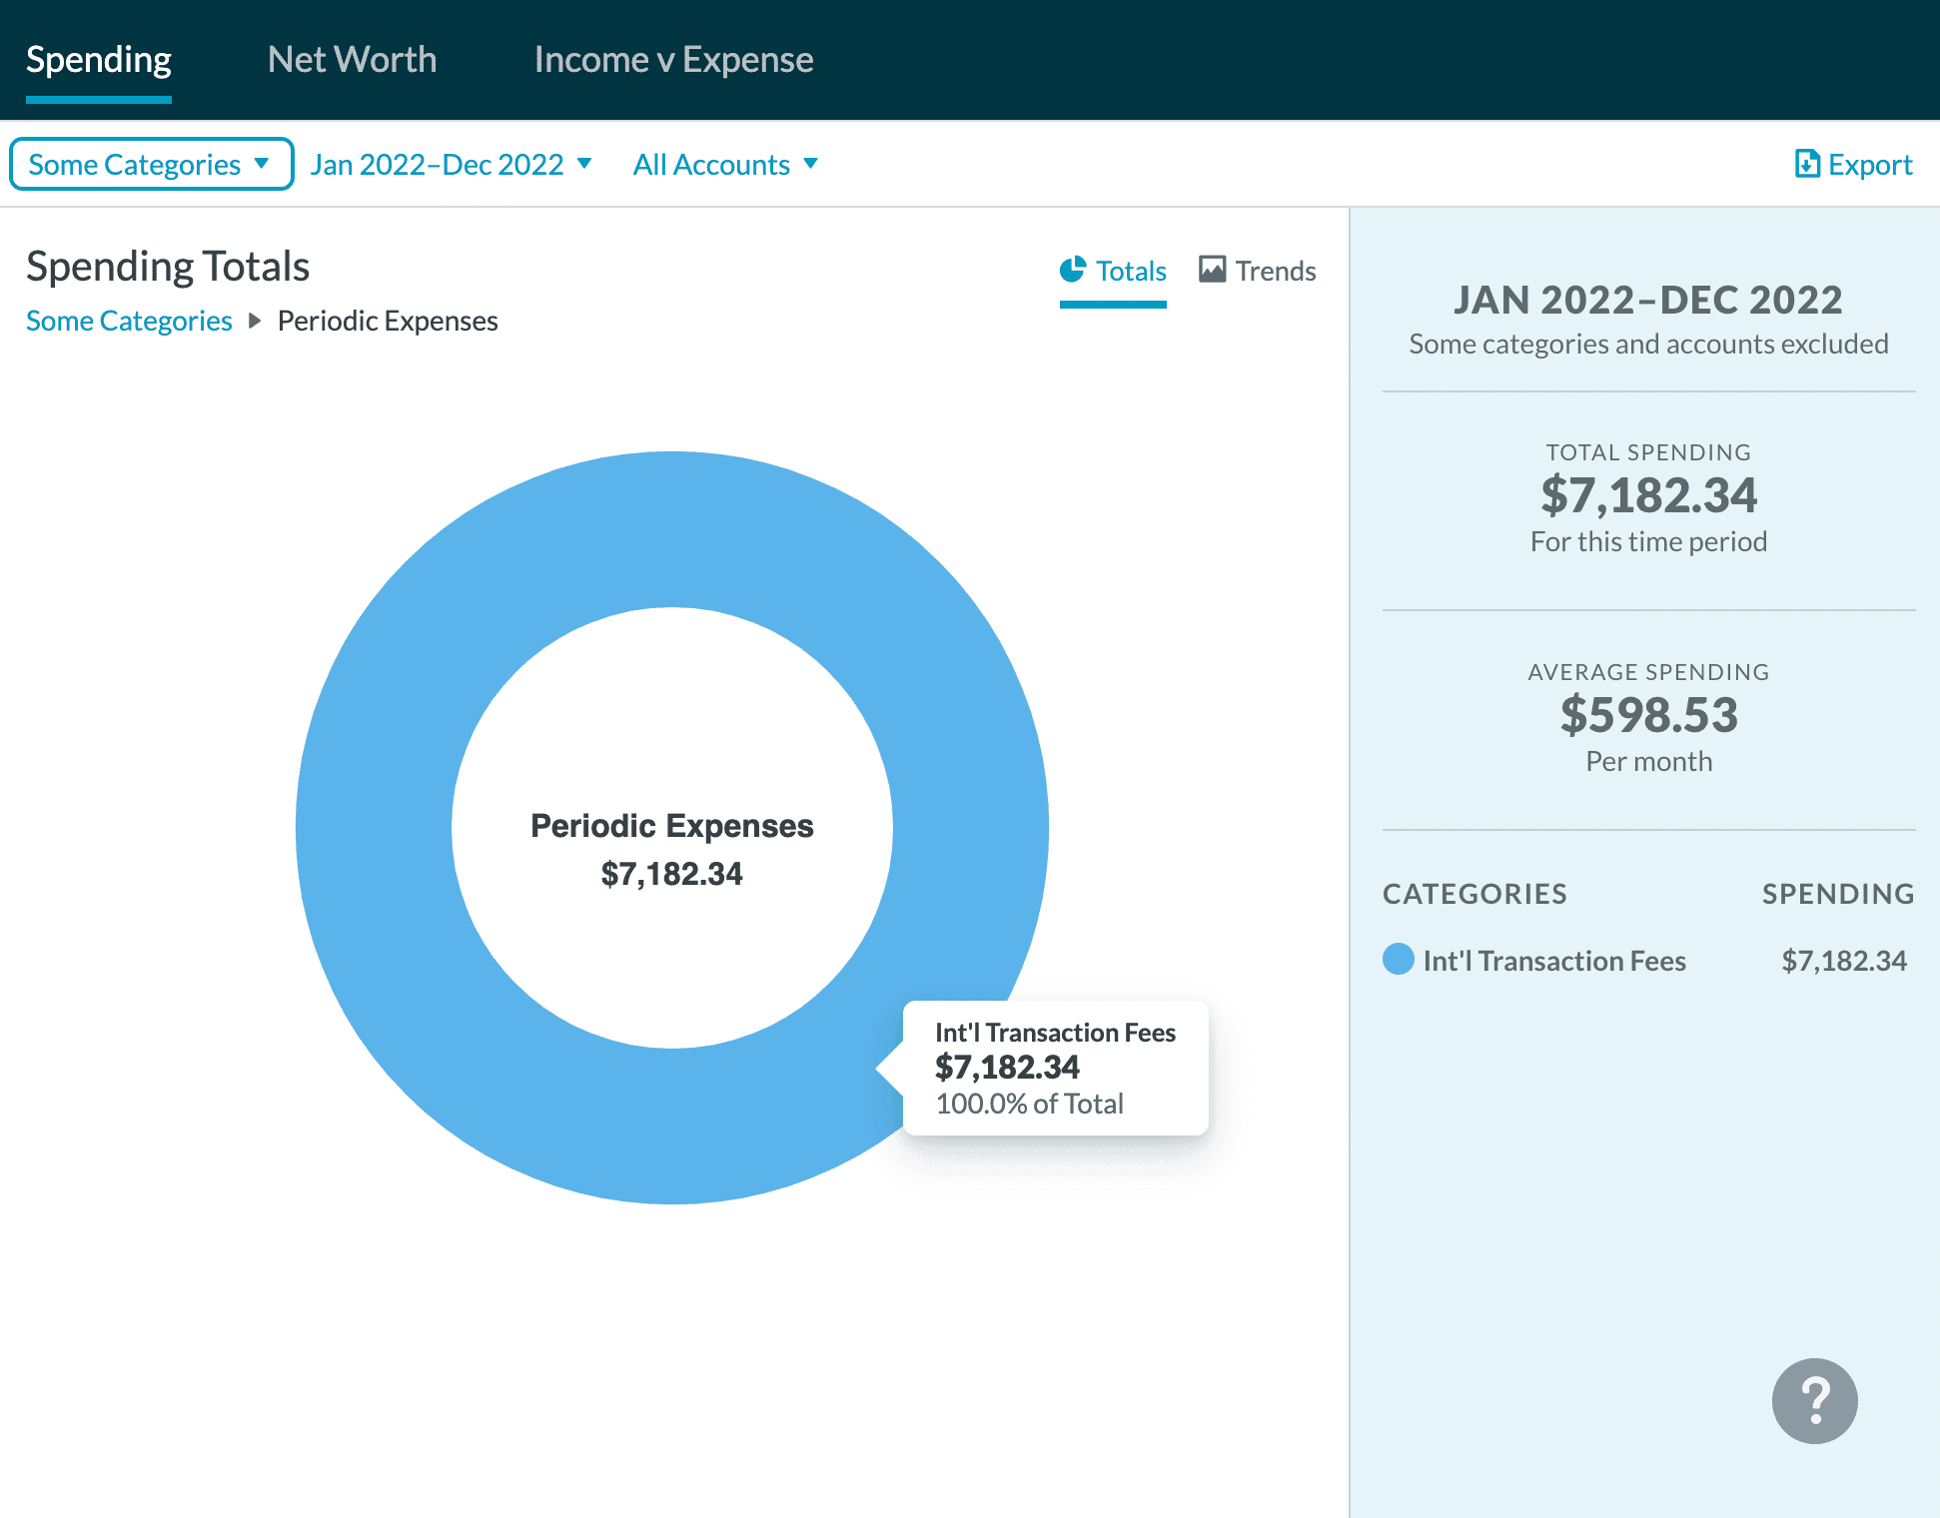Expand the Jan 2022–Dec 2022 date range dropdown
This screenshot has height=1518, width=1940.
tap(451, 164)
